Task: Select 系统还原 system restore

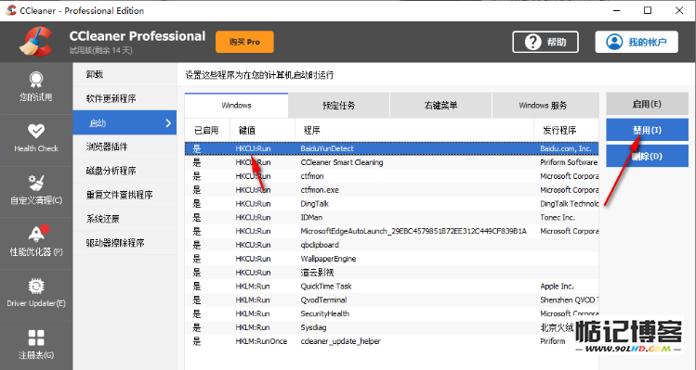Action: (x=125, y=219)
